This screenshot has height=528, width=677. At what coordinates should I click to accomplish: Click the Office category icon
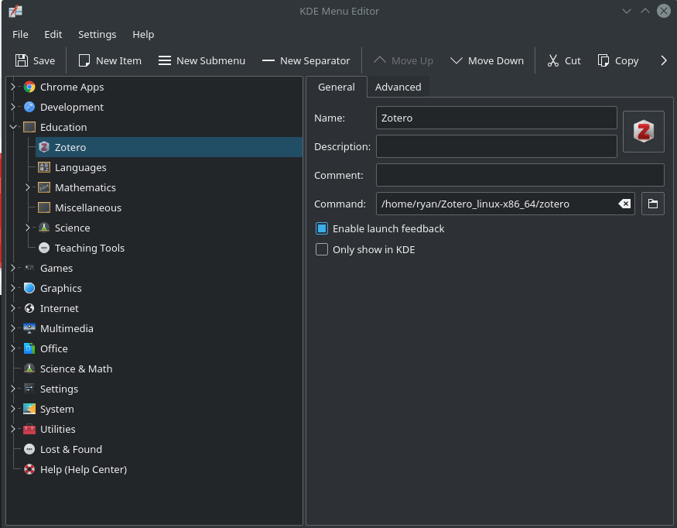pyautogui.click(x=29, y=348)
